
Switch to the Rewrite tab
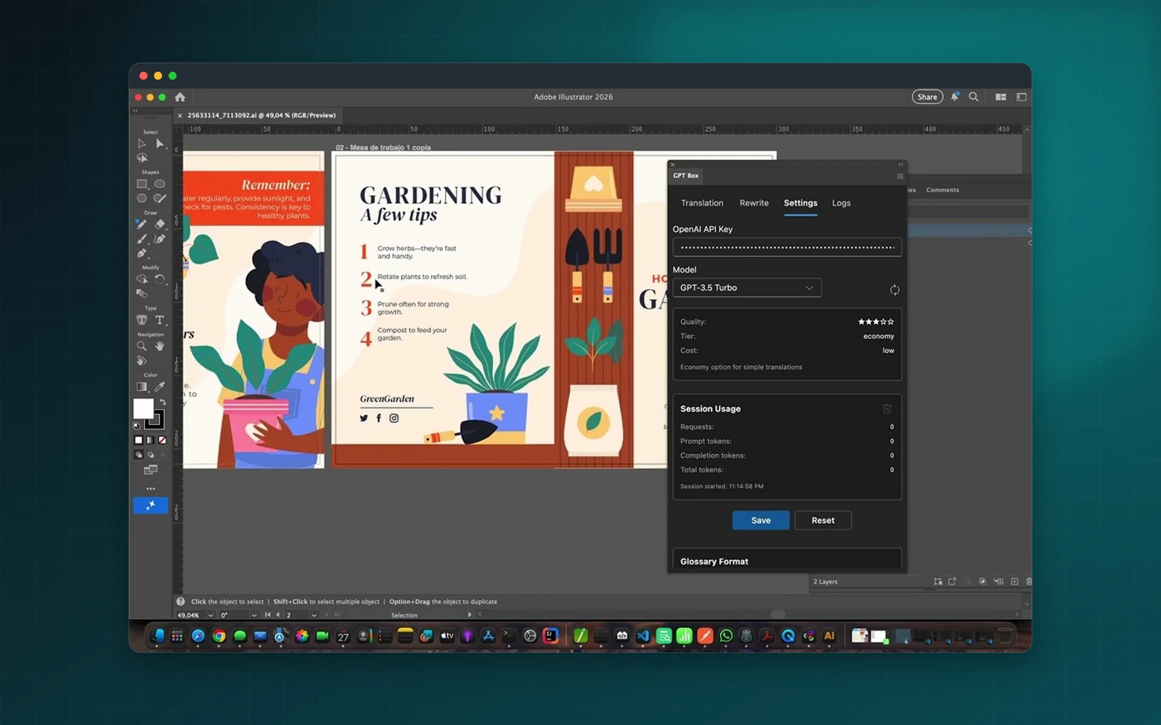point(754,203)
